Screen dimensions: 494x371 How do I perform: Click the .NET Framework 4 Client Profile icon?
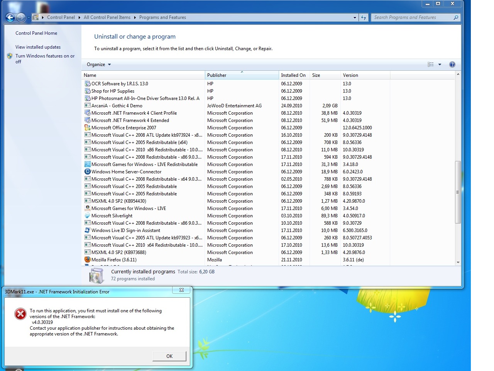click(x=88, y=113)
